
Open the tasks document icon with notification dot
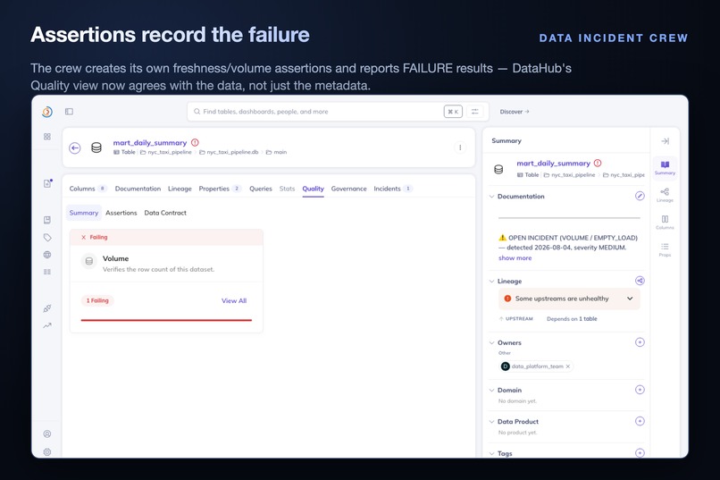[47, 183]
